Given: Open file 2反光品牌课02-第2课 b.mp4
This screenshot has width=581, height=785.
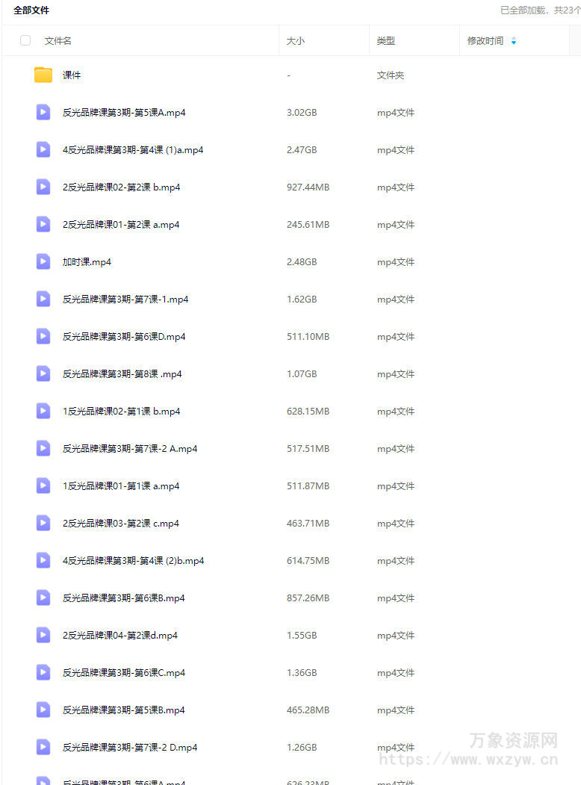Looking at the screenshot, I should pyautogui.click(x=121, y=187).
